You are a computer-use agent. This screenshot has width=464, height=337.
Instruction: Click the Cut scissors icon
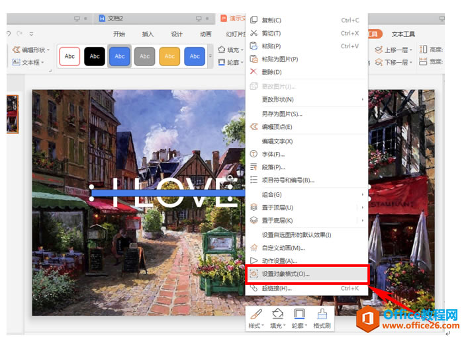(254, 33)
